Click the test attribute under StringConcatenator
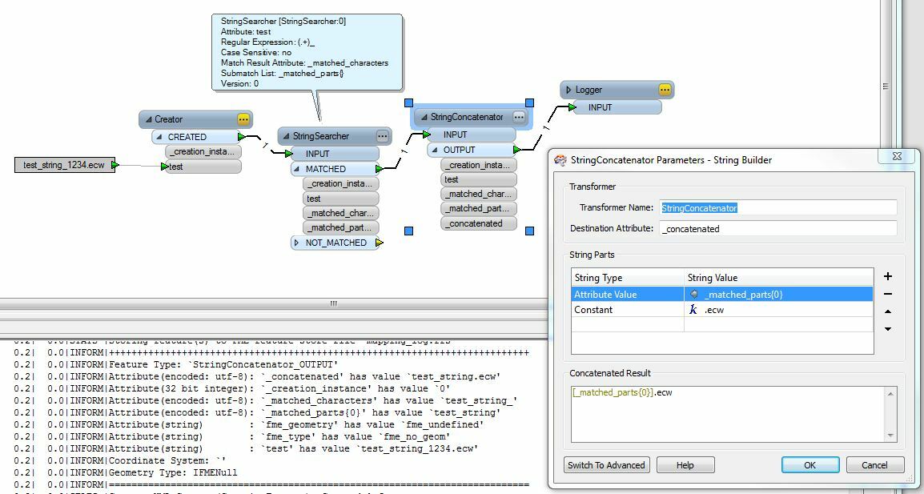The image size is (924, 494). pyautogui.click(x=479, y=179)
